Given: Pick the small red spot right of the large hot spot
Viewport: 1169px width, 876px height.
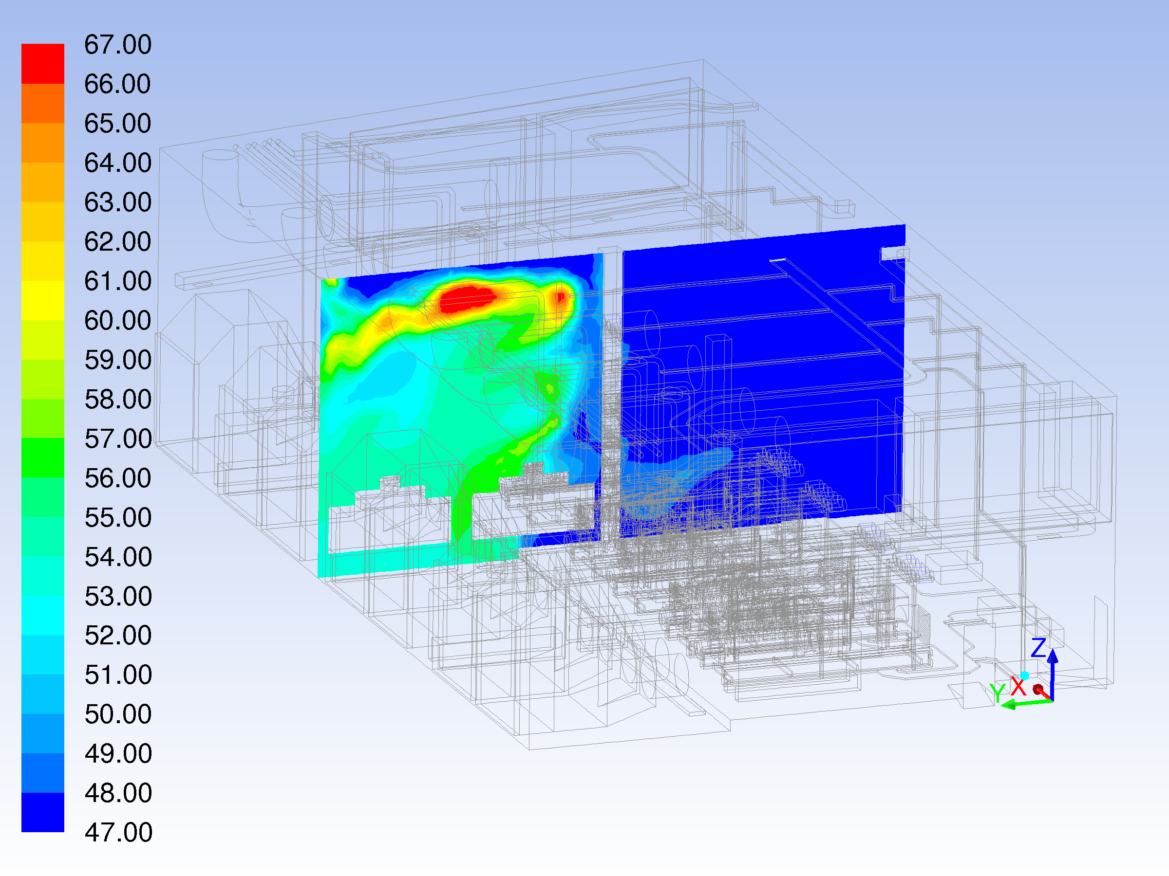Looking at the screenshot, I should tap(560, 298).
